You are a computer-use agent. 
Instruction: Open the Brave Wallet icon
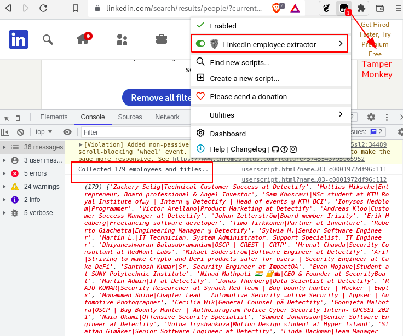tap(380, 8)
